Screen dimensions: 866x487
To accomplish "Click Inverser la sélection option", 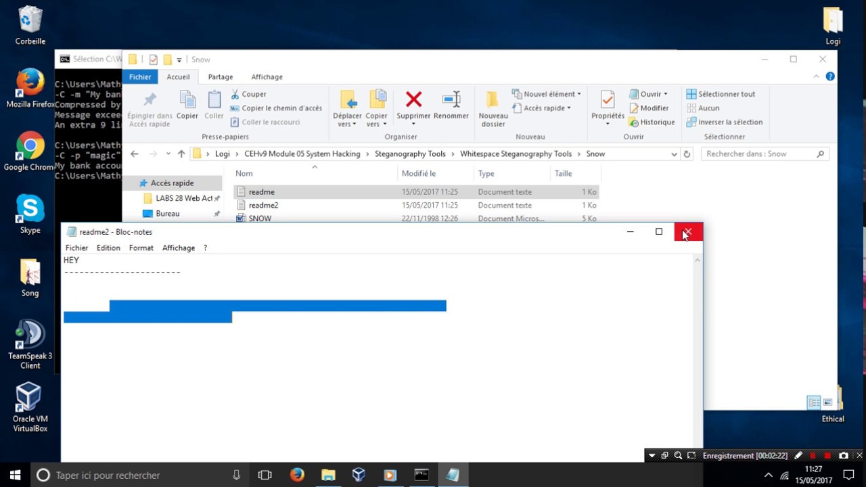I will click(724, 122).
